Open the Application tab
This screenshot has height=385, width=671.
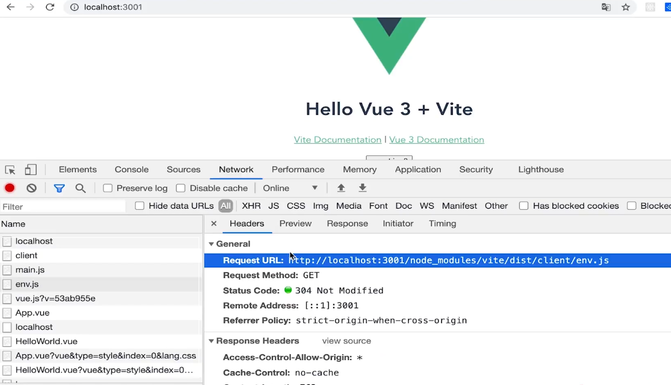tap(418, 169)
